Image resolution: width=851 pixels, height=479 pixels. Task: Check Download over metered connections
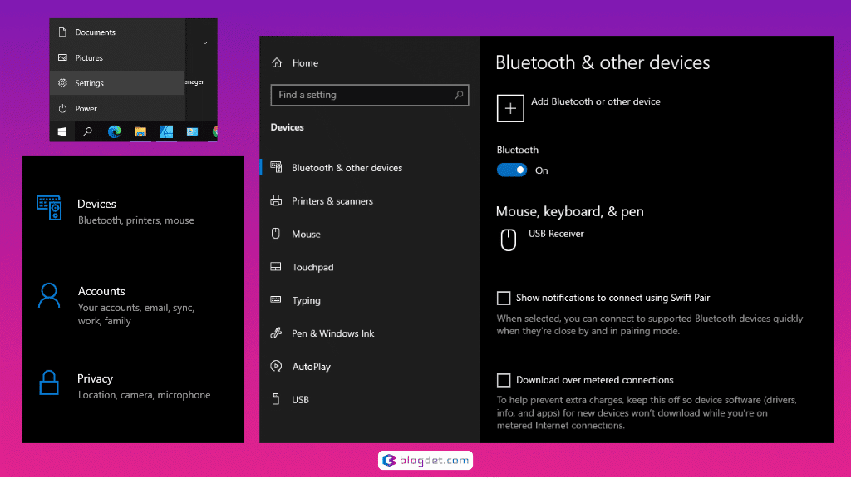point(504,380)
